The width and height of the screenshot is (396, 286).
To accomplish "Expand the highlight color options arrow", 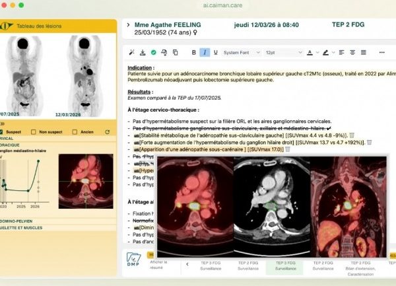I will [x=333, y=53].
